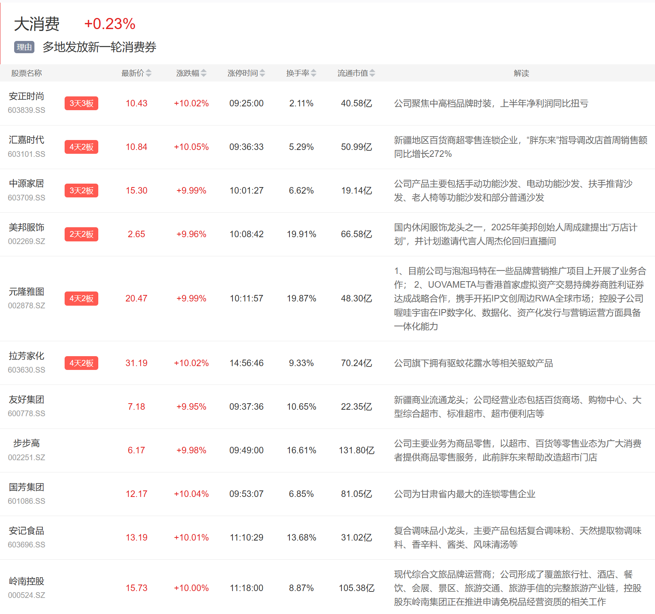Click market cap 131.80亿
The image size is (655, 614).
357,450
